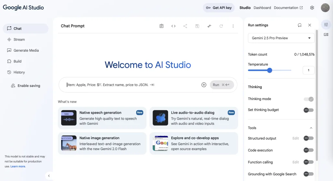Viewport: 333px width, 181px height.
Task: Click Edit next to Function calling
Action: click(x=295, y=162)
